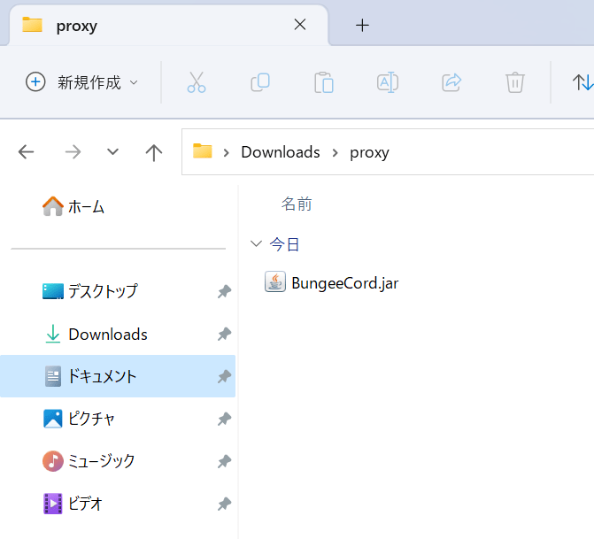Viewport: 594px width, 539px height.
Task: Sort by the 名前 column header
Action: tap(297, 204)
